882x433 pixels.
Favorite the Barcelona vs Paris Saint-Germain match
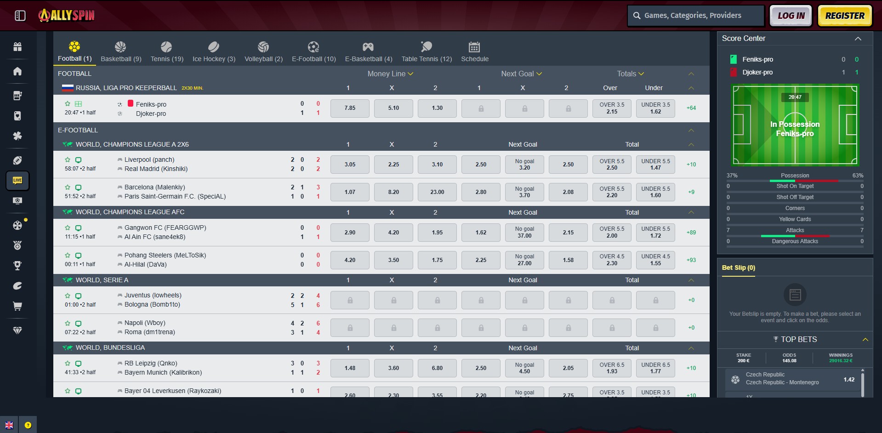[x=68, y=188]
